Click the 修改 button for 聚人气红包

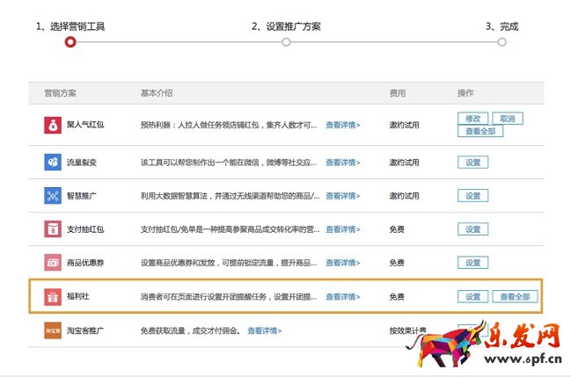472,119
